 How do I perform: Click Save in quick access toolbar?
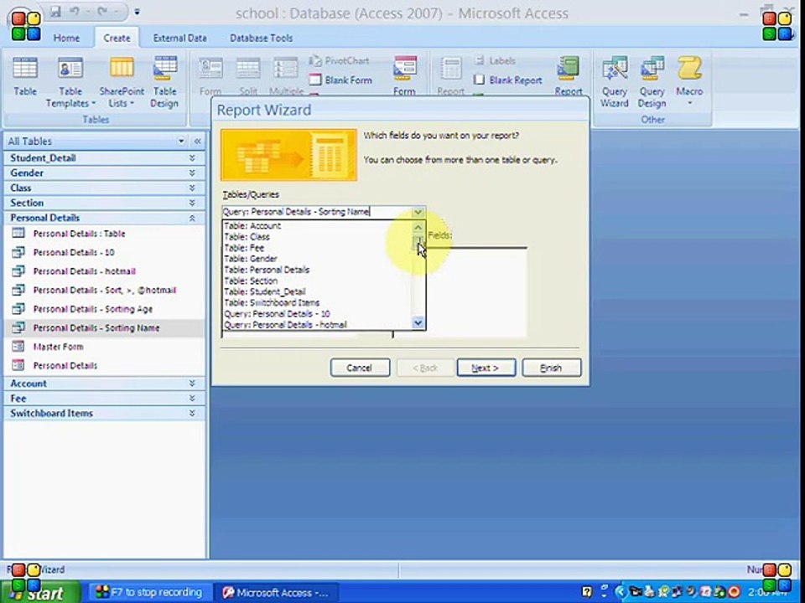coord(56,11)
